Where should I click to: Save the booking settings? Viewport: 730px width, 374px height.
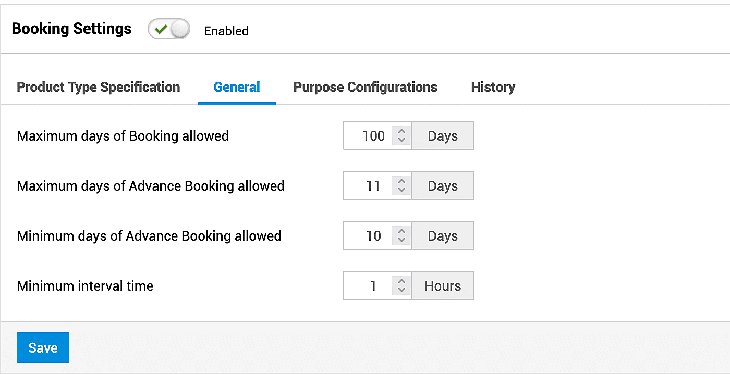(43, 347)
